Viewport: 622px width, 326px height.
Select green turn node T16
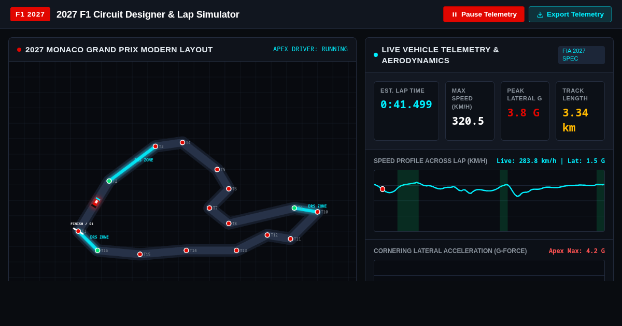(x=97, y=250)
